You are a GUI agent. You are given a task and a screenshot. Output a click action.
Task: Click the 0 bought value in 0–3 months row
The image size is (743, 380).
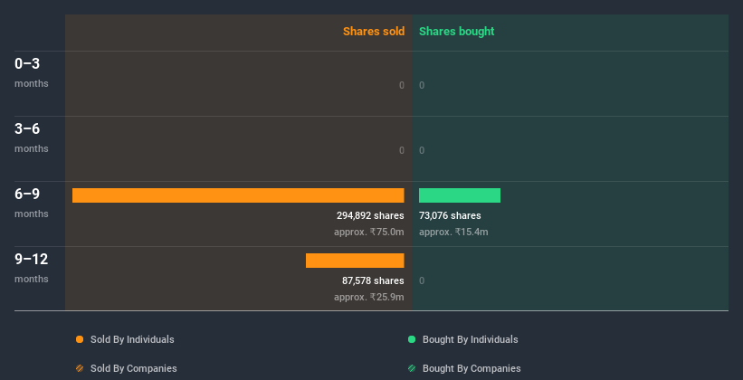(x=422, y=85)
